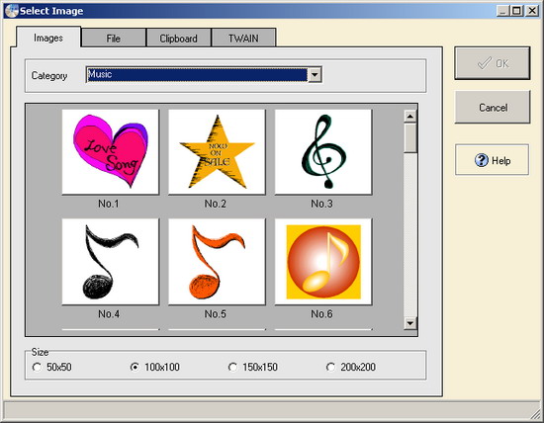The width and height of the screenshot is (544, 423).
Task: Select the 50x50 size option
Action: pyautogui.click(x=51, y=367)
